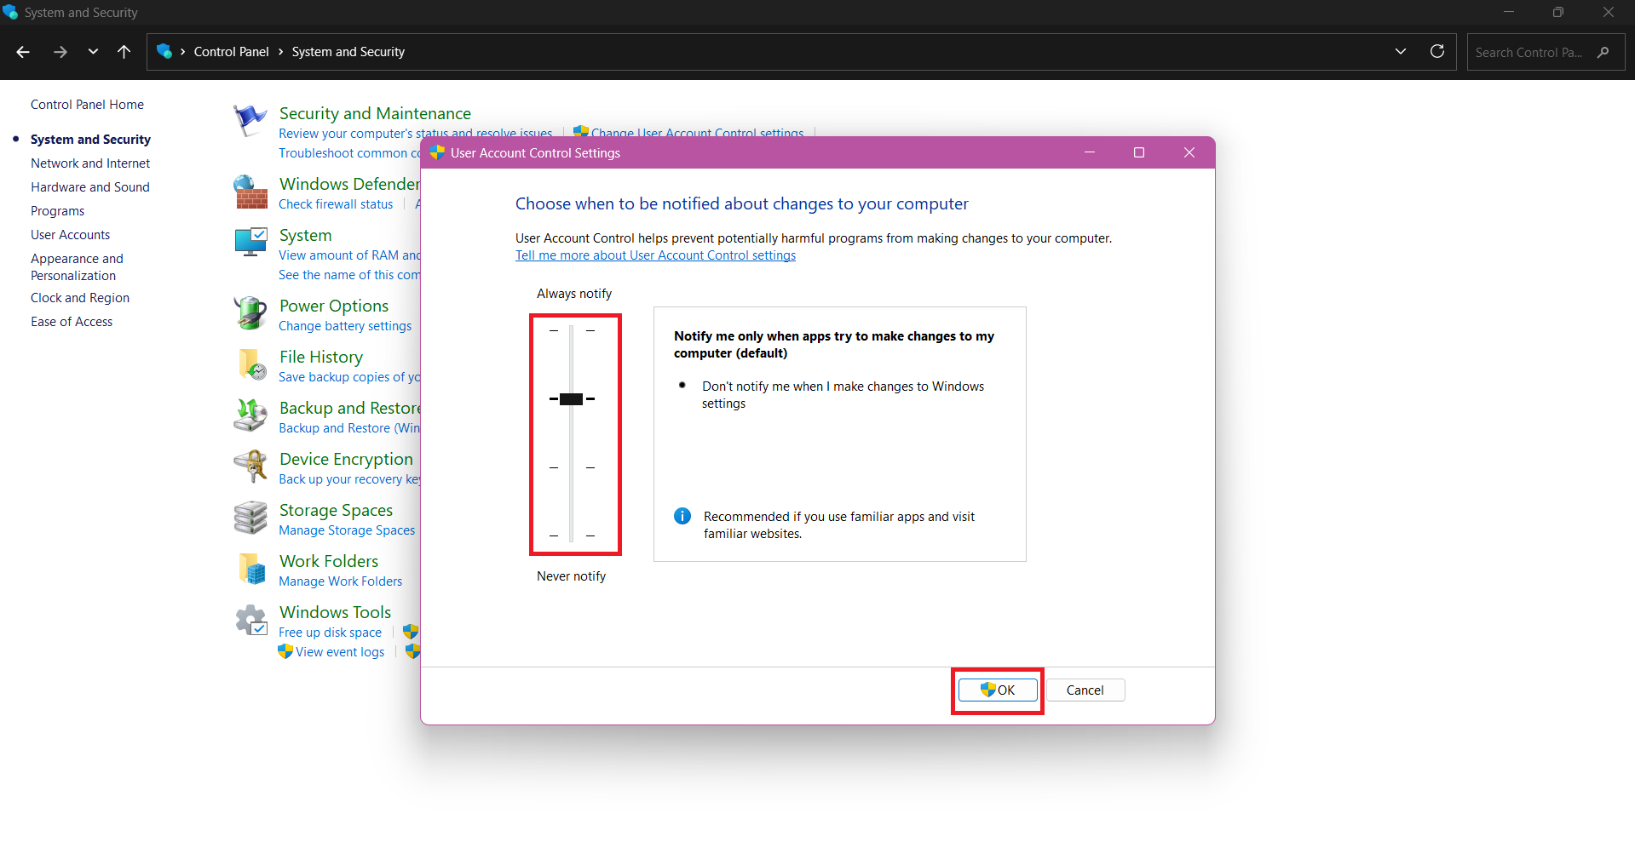
Task: Click the Storage Spaces drives icon
Action: click(x=250, y=518)
